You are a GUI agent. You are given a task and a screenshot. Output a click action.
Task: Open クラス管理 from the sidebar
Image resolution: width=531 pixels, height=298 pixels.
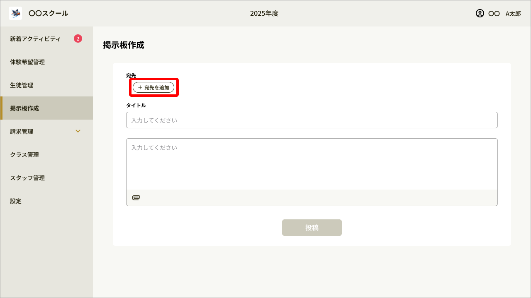pos(24,154)
